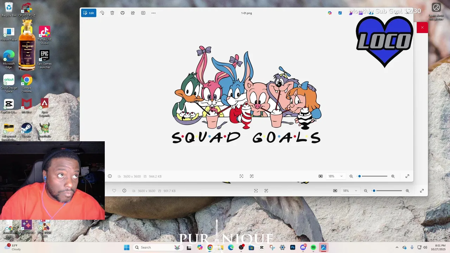The width and height of the screenshot is (450, 253).
Task: Toggle fit-to-window icon in back window
Action: point(335,191)
